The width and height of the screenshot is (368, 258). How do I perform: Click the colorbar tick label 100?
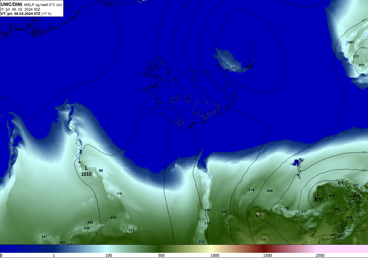(108, 255)
